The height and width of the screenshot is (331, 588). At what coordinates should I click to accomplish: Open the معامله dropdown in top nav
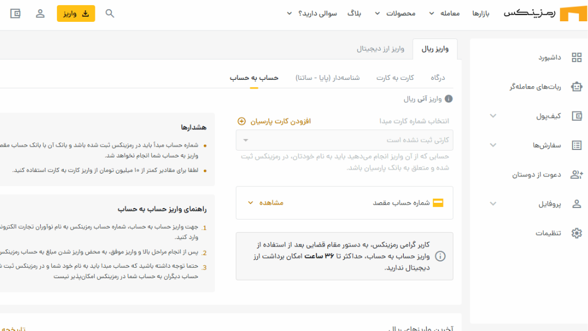pyautogui.click(x=444, y=14)
